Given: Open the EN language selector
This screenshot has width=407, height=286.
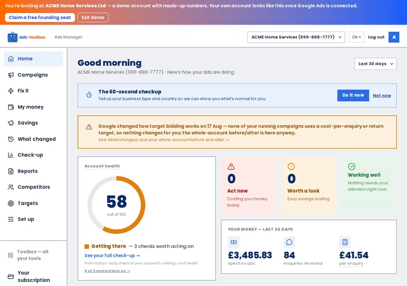Looking at the screenshot, I should click(357, 37).
